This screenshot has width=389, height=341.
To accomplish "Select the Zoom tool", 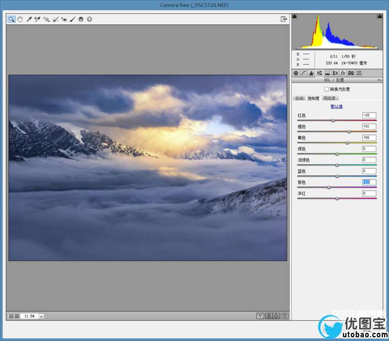I will (11, 19).
